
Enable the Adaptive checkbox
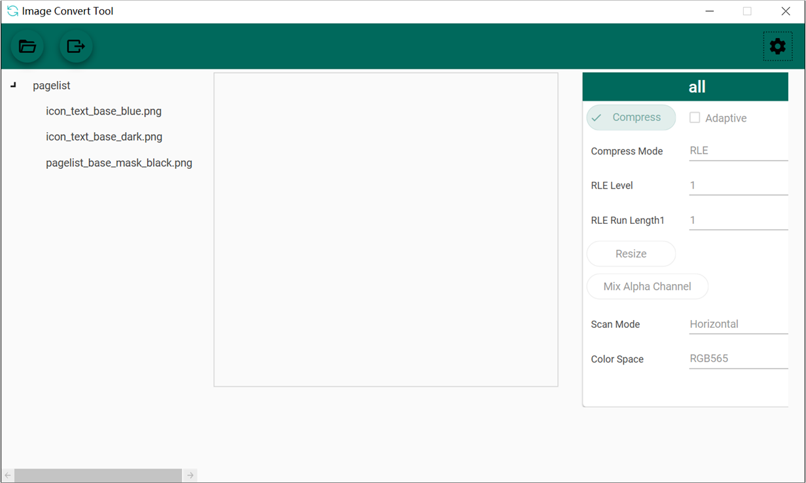[x=695, y=118]
